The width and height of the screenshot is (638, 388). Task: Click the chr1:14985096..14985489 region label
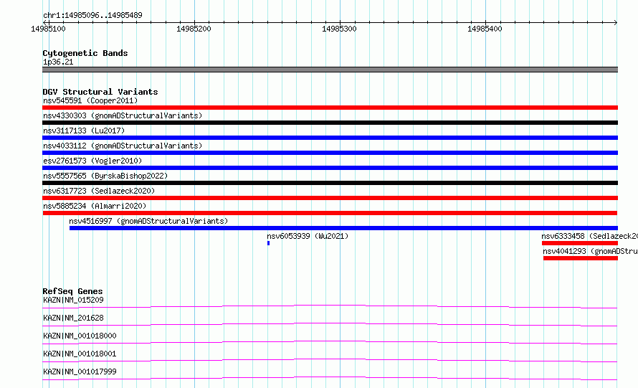(92, 16)
